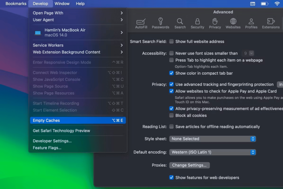This screenshot has height=189, width=283.
Task: Open the Extensions puzzle icon
Action: (271, 23)
